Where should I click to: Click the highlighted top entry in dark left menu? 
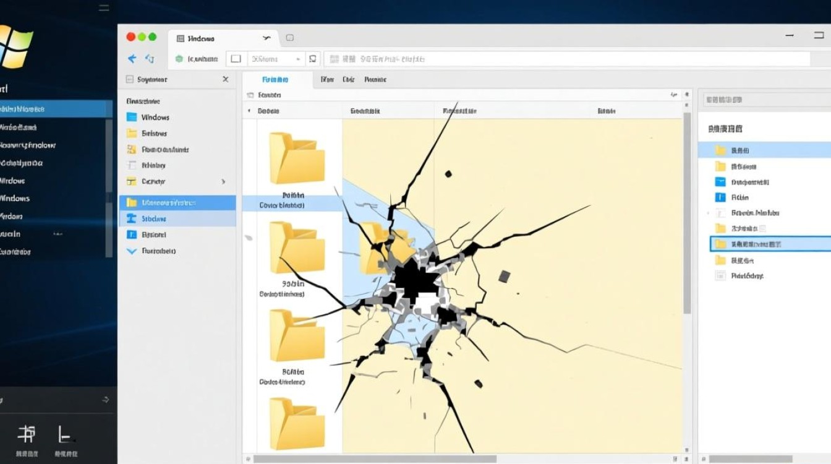(x=54, y=109)
